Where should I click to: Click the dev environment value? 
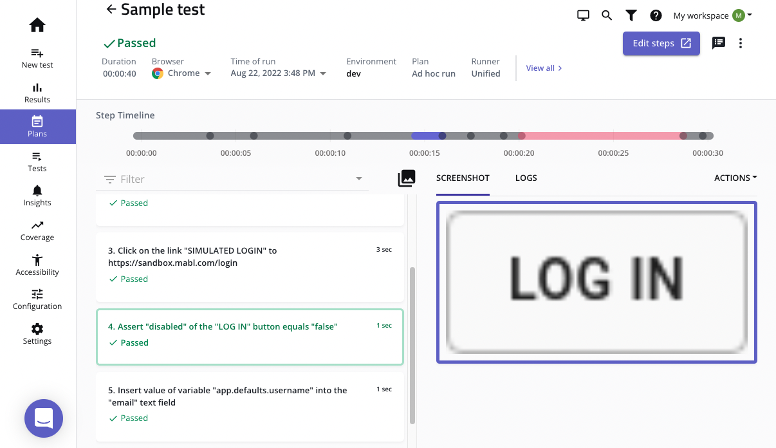coord(353,73)
